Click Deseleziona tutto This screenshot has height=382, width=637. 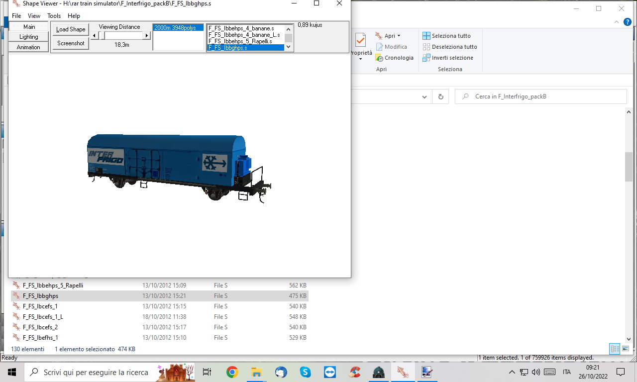450,47
